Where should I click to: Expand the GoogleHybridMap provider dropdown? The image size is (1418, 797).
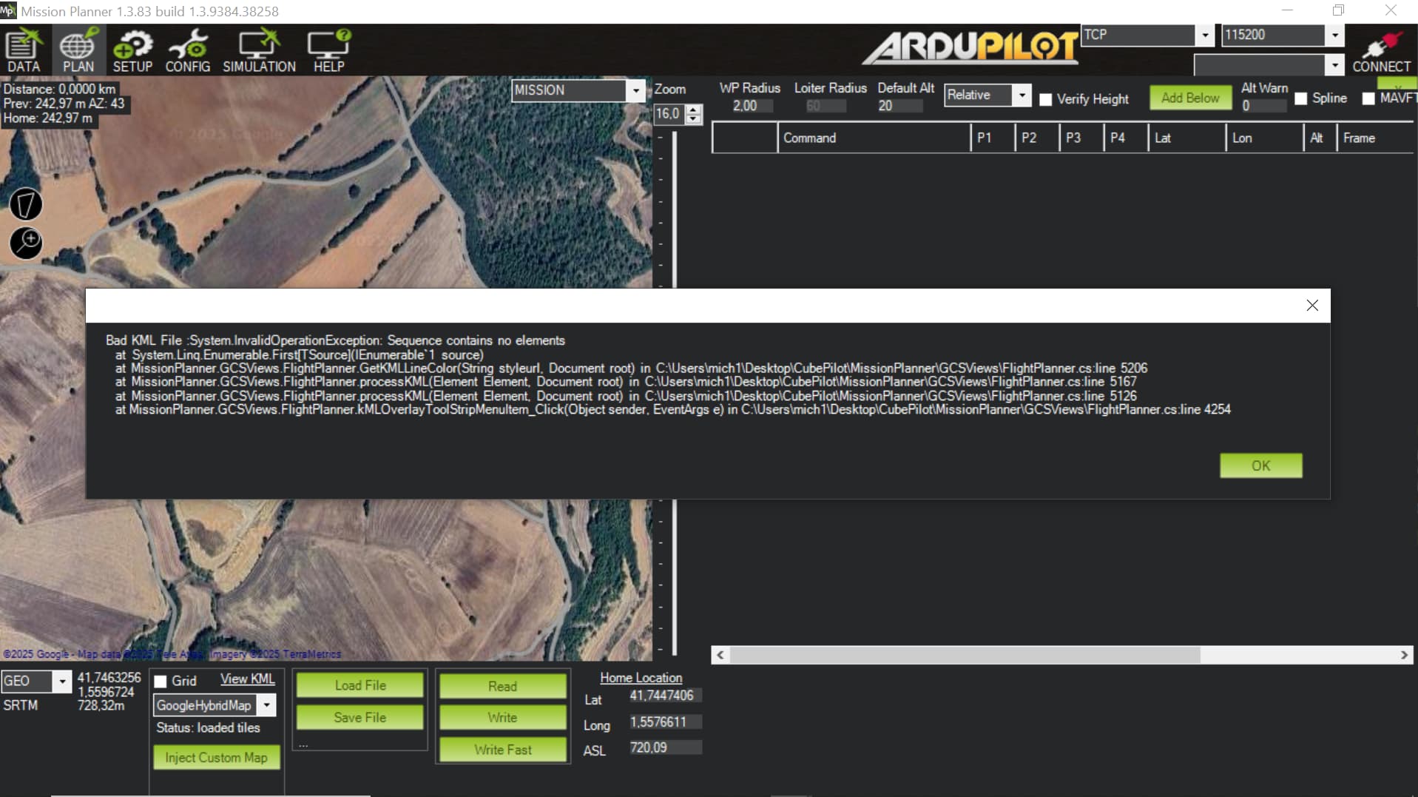click(267, 705)
